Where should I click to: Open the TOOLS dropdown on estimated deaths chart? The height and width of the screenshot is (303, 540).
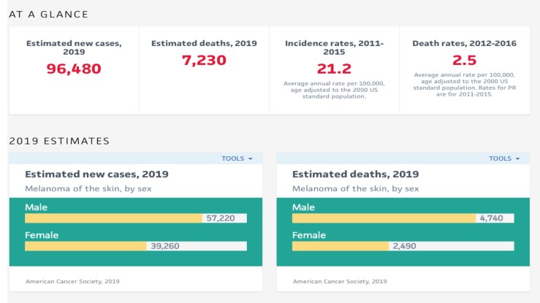pos(504,158)
